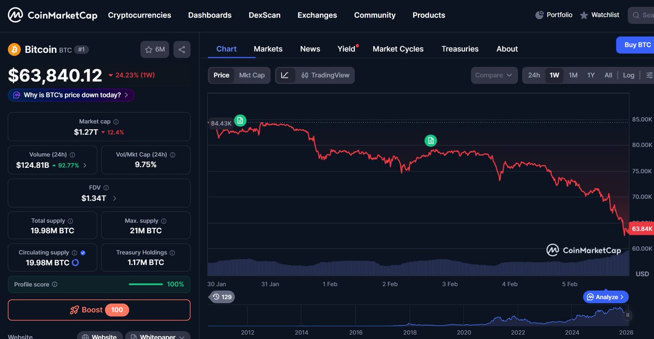Select the 1M timeframe toggle
The height and width of the screenshot is (339, 654).
(573, 75)
